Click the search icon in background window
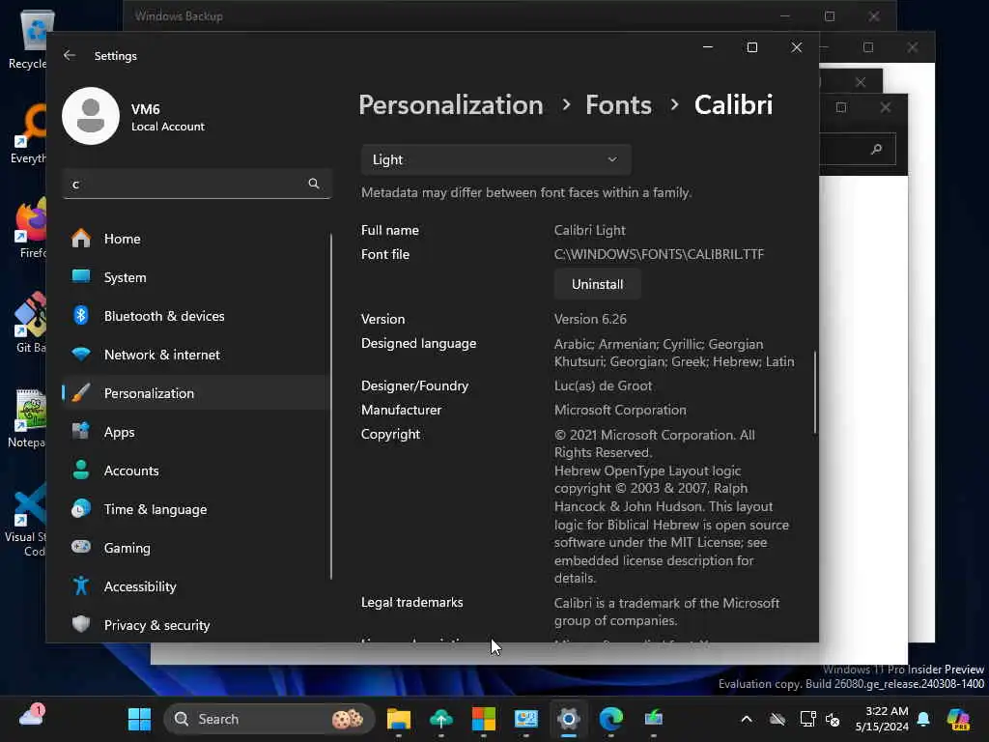Screen dimensions: 989x742 tap(876, 149)
